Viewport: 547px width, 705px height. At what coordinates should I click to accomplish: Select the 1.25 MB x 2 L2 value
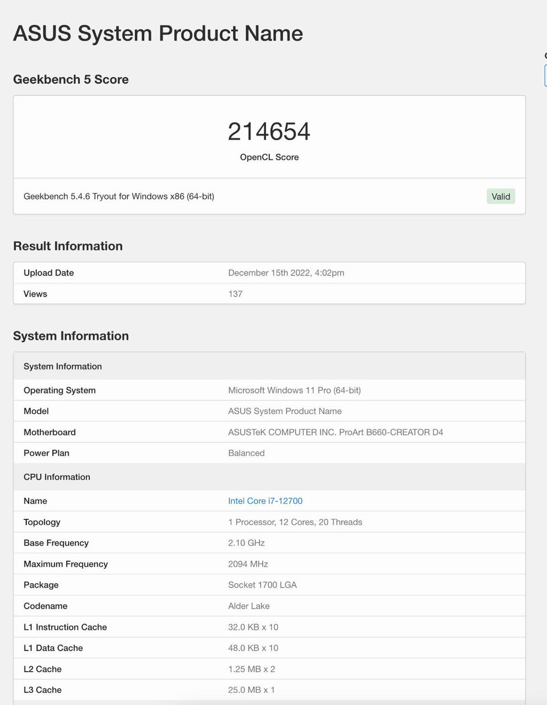252,669
